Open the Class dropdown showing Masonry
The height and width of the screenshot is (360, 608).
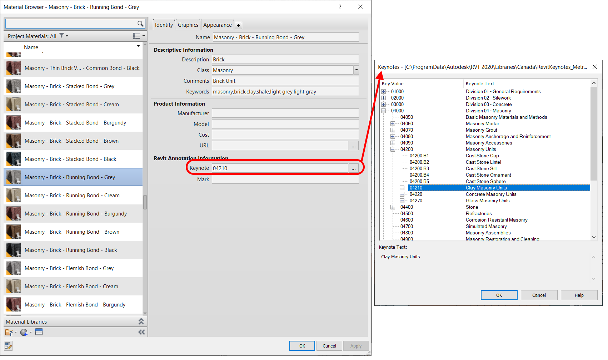tap(356, 70)
